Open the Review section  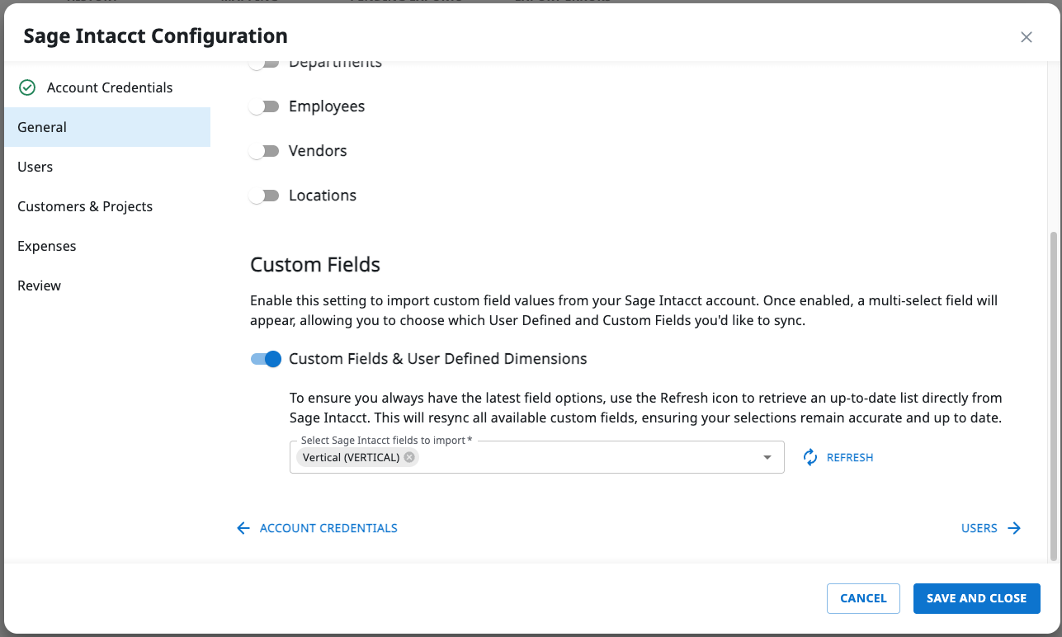pos(39,285)
